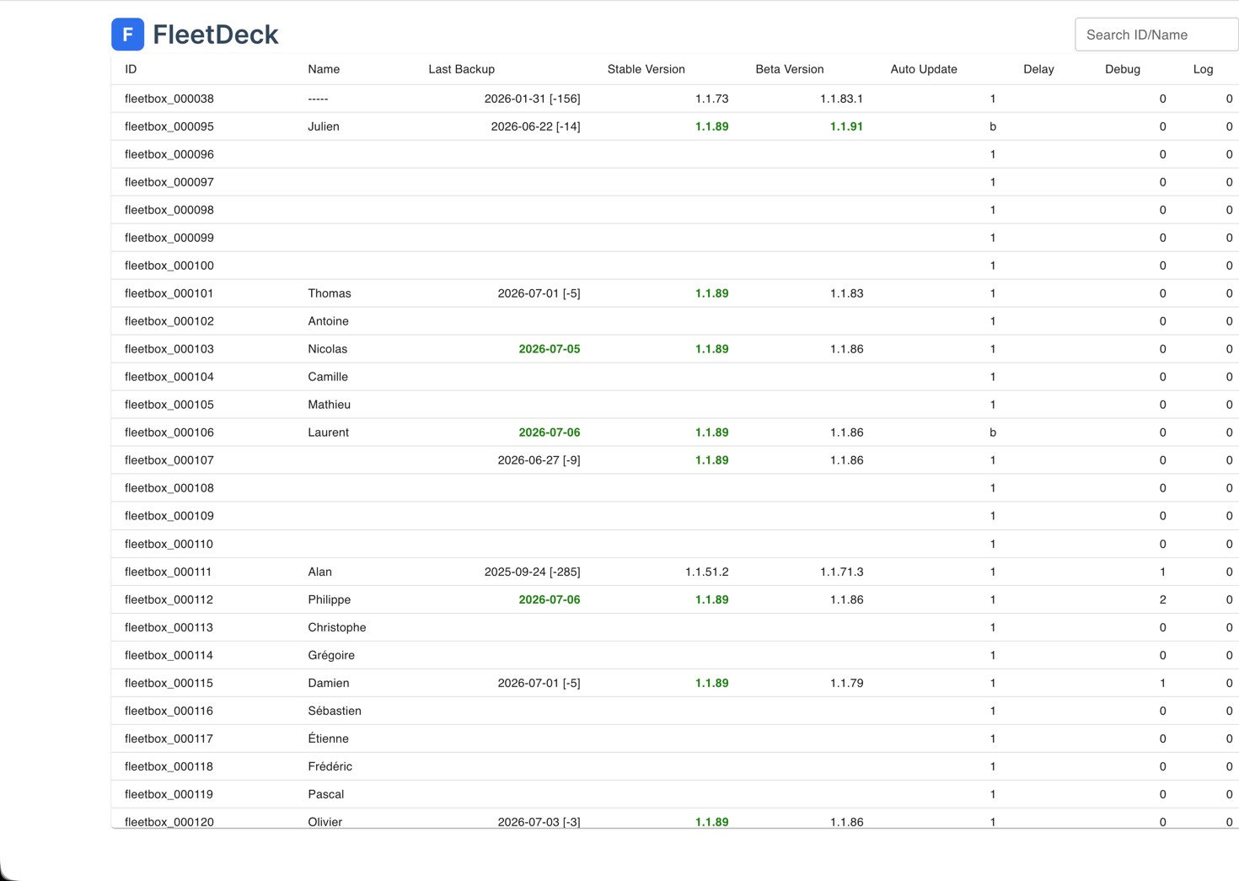Image resolution: width=1239 pixels, height=881 pixels.
Task: Select the name Laurent
Action: point(328,432)
